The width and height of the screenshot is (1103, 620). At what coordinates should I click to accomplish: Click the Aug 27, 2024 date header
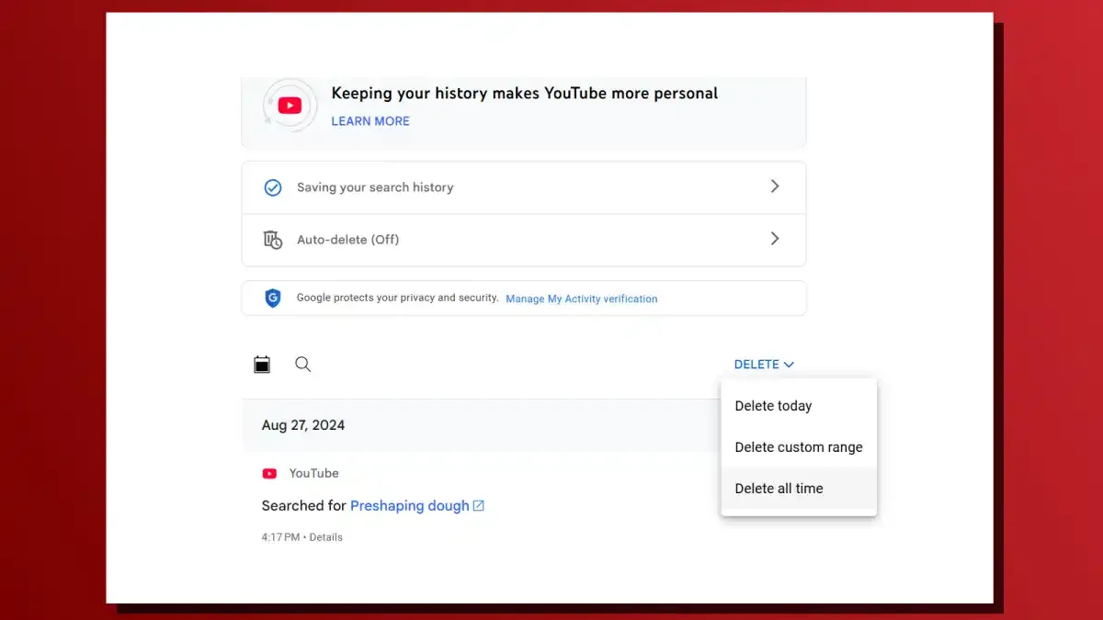tap(303, 425)
